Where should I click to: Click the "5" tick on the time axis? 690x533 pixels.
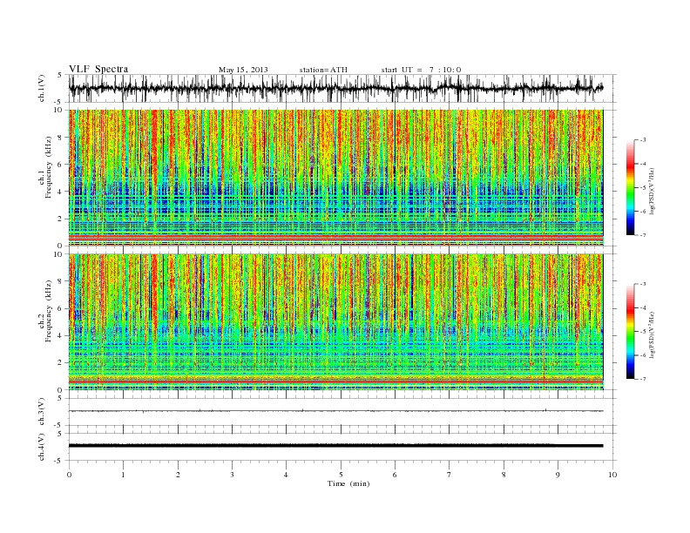click(341, 475)
